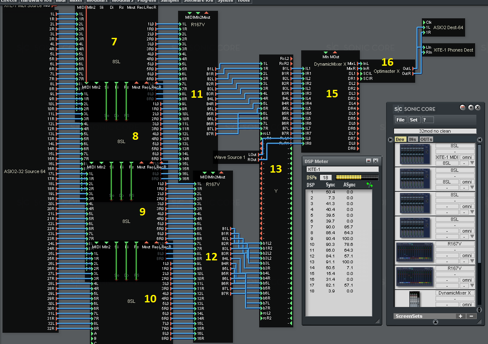Toggle percent display icon in DSP Meter

(x=369, y=185)
